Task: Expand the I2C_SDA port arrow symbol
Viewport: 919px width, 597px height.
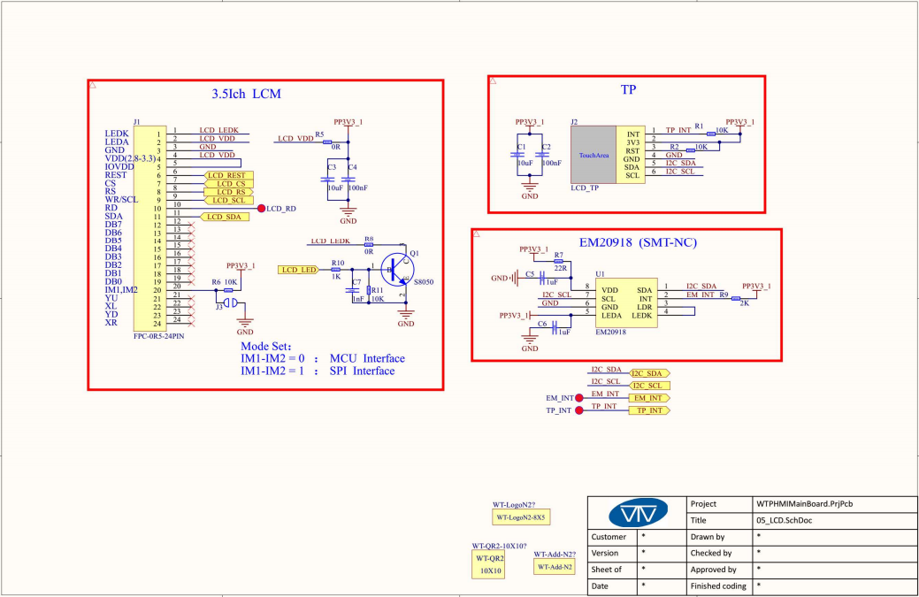Action: [x=648, y=373]
